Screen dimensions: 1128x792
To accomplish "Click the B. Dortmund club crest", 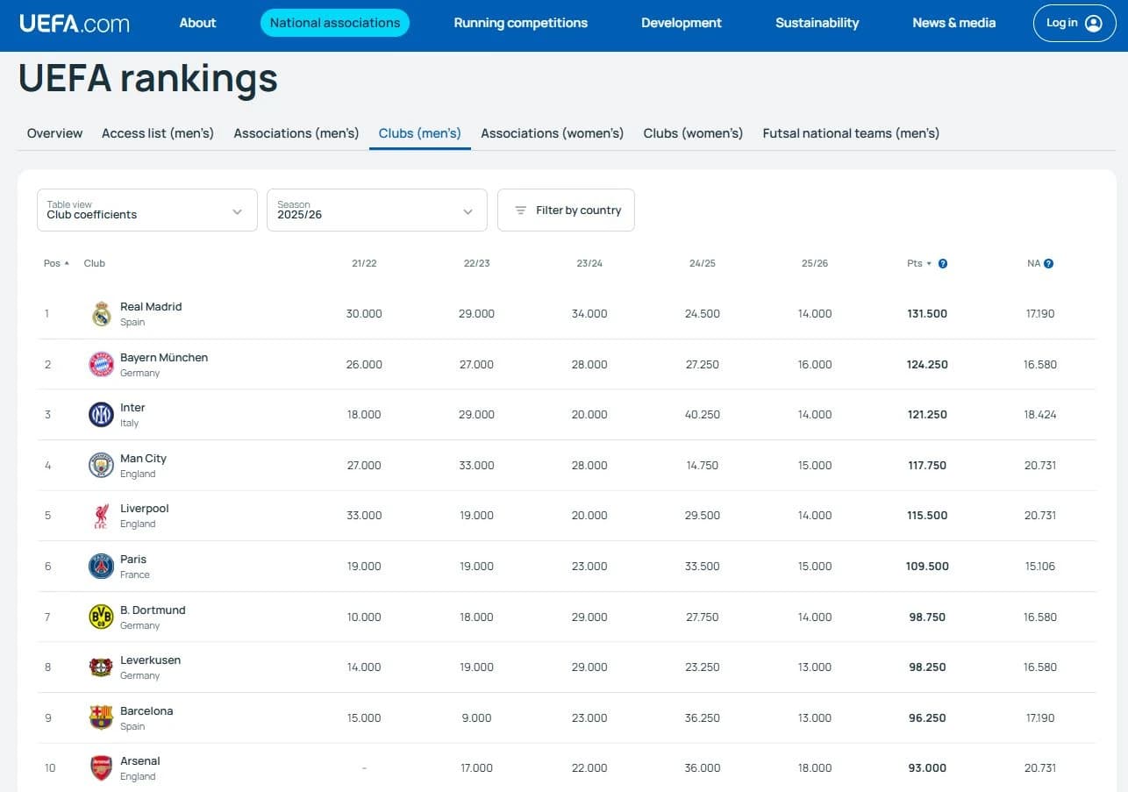I will click(102, 617).
